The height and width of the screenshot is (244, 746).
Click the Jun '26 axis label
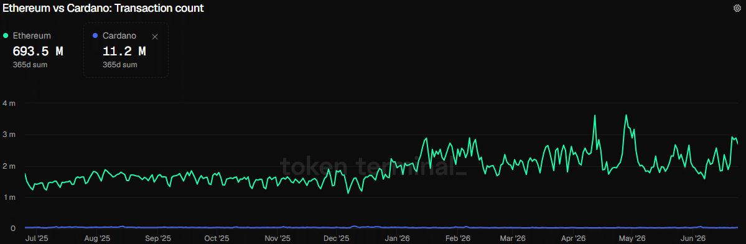tap(693, 238)
